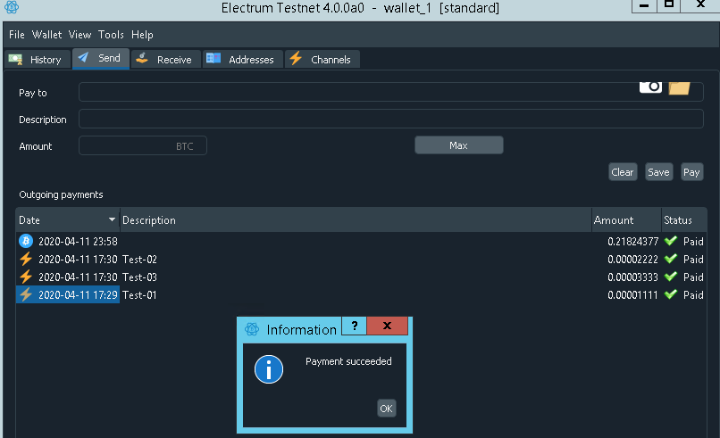Click the Electrum logo in title bar
The width and height of the screenshot is (720, 438).
pos(11,7)
